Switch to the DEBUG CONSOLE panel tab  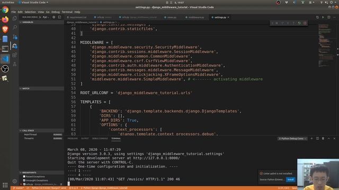(x=100, y=138)
